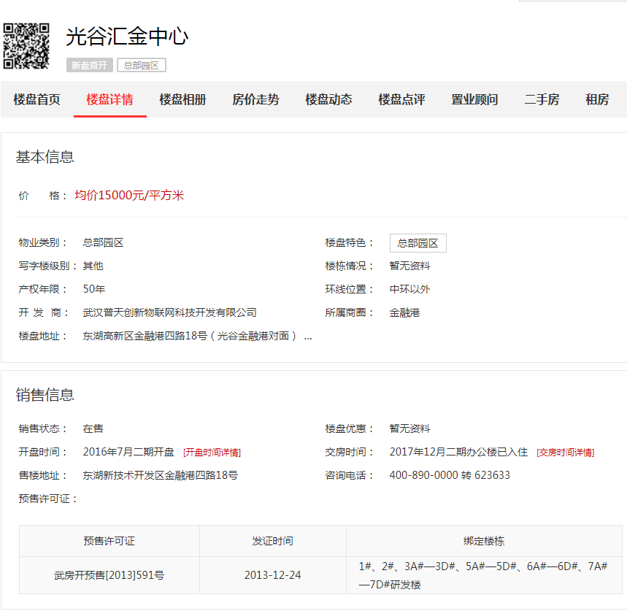This screenshot has width=627, height=611.
Task: Switch to 楼盘相册 tab
Action: [x=182, y=100]
